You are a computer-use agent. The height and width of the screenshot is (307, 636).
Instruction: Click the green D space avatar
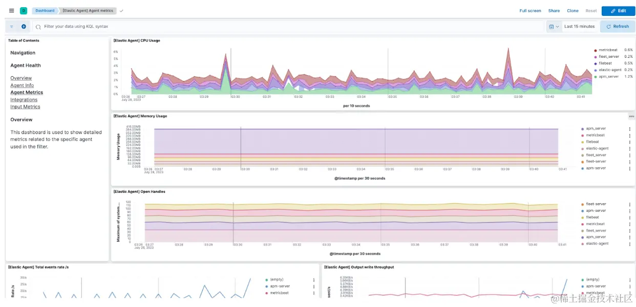pyautogui.click(x=24, y=11)
